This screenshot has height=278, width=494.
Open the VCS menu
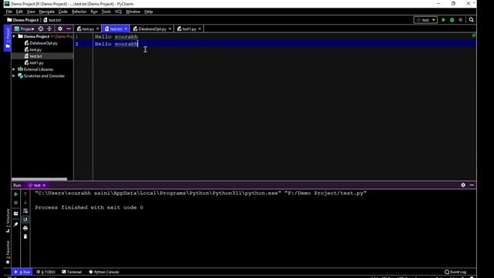118,12
